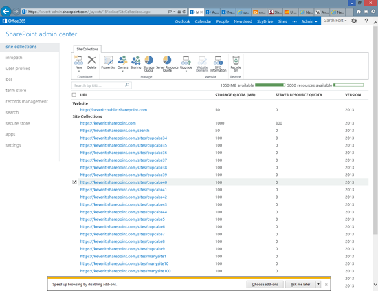Image resolution: width=378 pixels, height=291 pixels.
Task: Click the Delete icon in ribbon
Action: tap(91, 61)
